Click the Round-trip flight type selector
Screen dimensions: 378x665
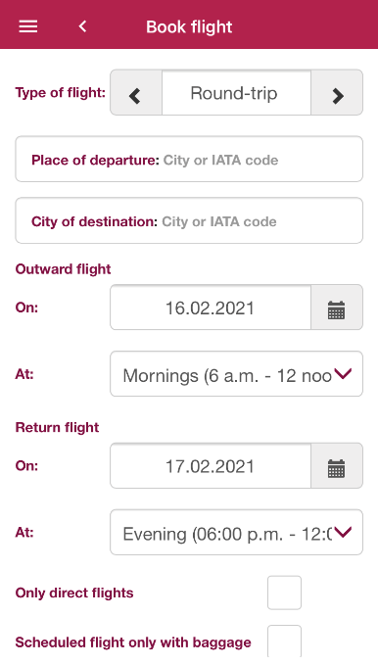point(236,92)
